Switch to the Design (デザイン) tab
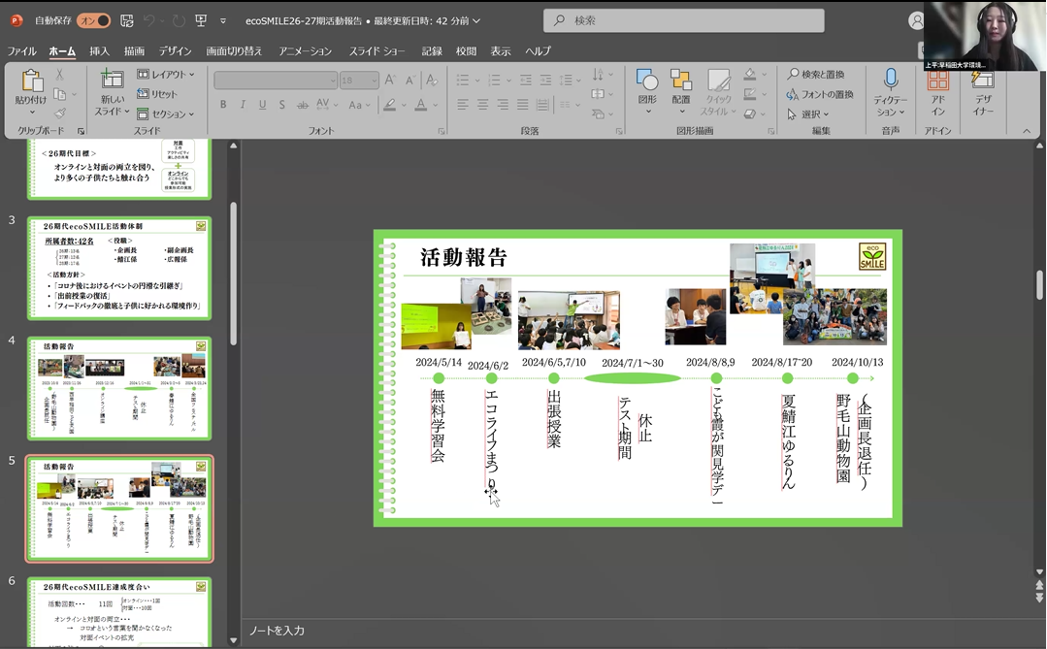The image size is (1047, 649). 175,51
